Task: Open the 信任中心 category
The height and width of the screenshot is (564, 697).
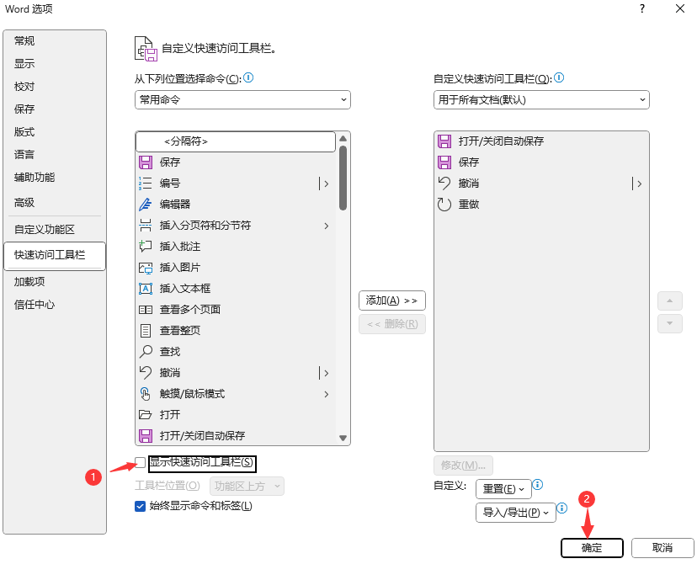Action: (x=35, y=305)
